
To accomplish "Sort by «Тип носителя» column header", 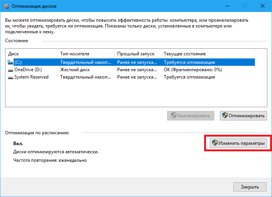I will pyautogui.click(x=86, y=54).
